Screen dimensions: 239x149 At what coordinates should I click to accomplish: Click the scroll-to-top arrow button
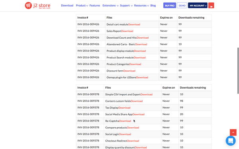[x=233, y=132]
